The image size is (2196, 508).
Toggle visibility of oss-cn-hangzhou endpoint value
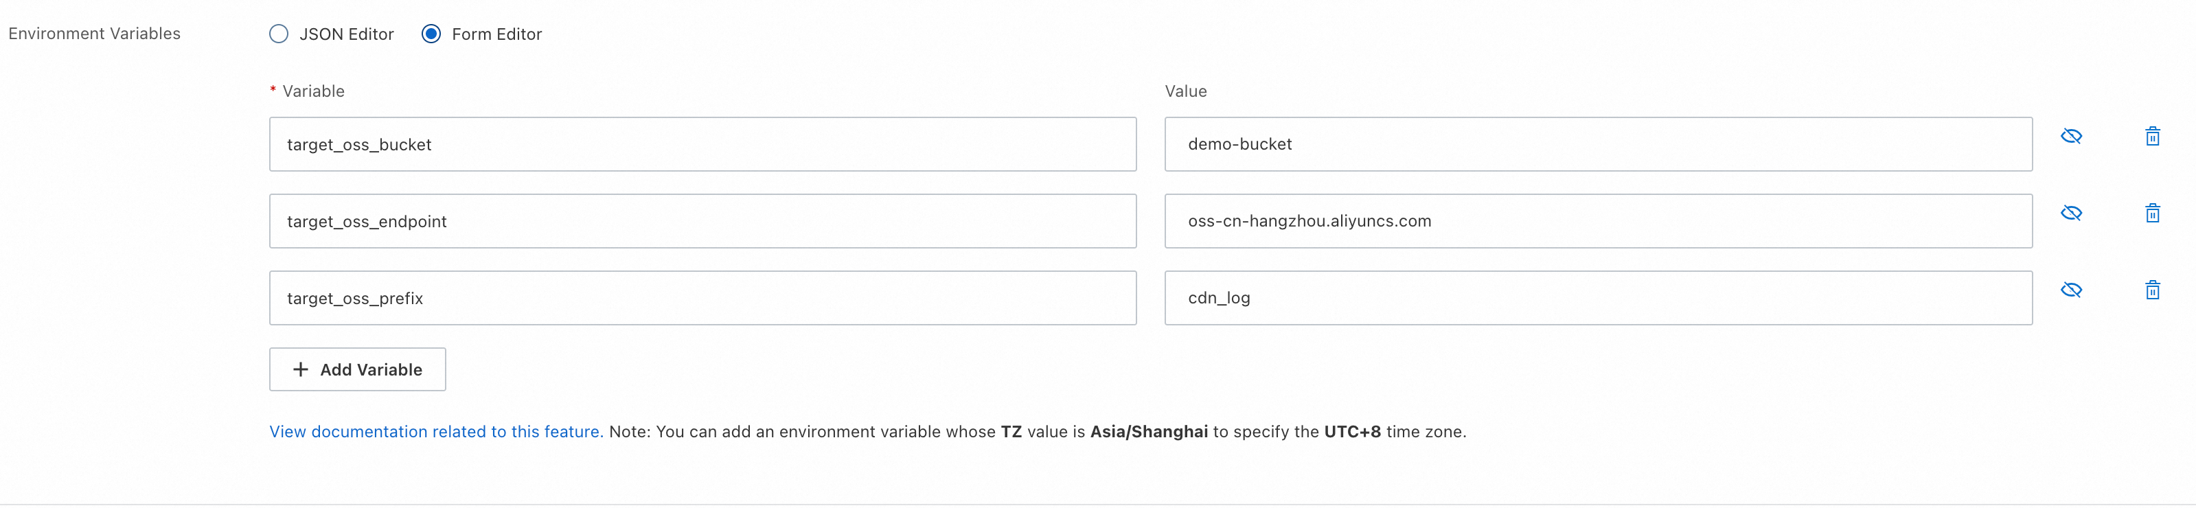[x=2071, y=213]
